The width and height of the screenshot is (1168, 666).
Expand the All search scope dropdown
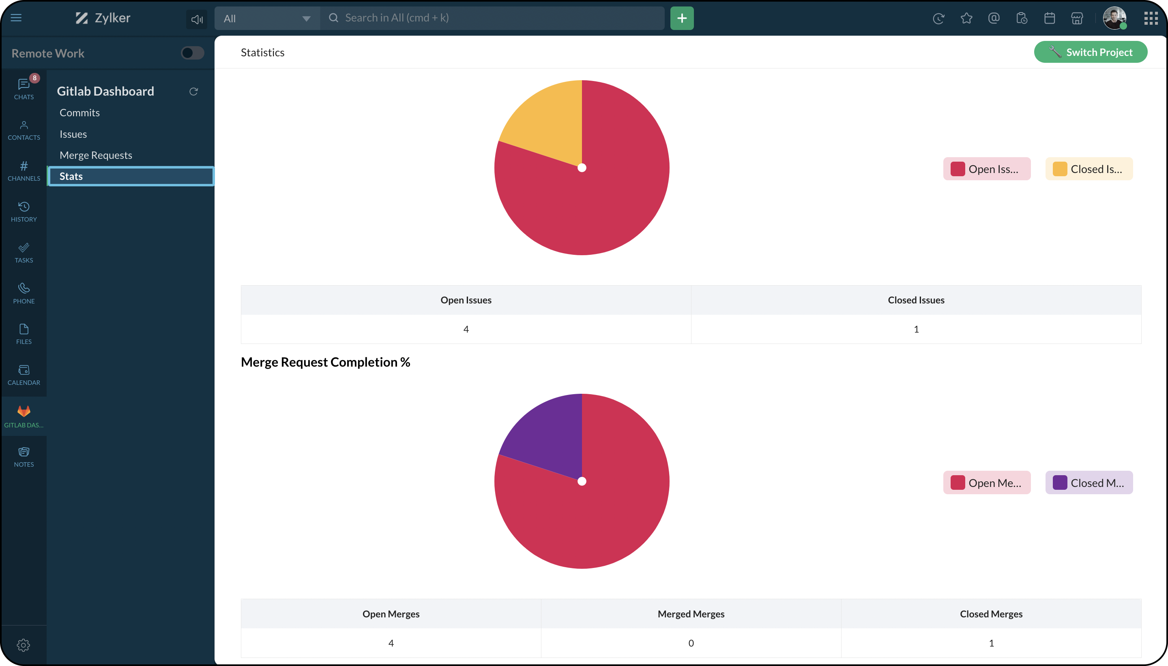[x=267, y=18]
